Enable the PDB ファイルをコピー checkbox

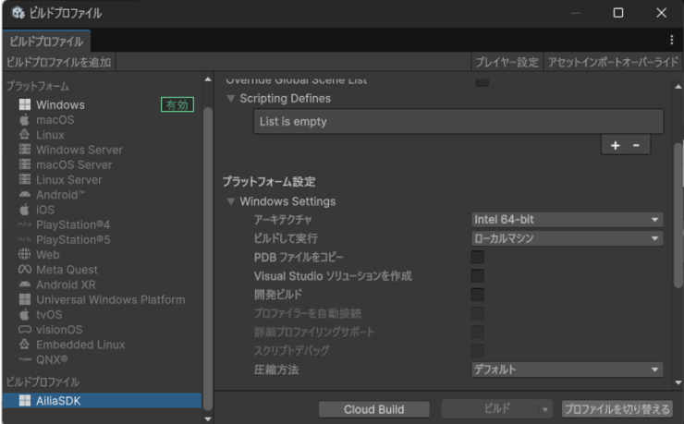pos(478,257)
